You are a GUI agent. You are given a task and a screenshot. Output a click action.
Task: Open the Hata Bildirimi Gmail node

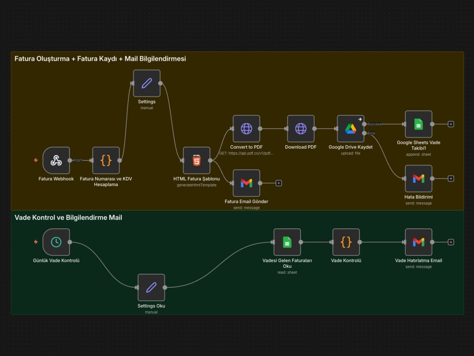click(x=419, y=178)
